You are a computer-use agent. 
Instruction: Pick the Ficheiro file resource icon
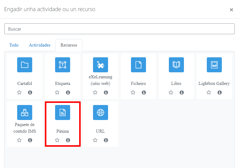click(x=138, y=65)
